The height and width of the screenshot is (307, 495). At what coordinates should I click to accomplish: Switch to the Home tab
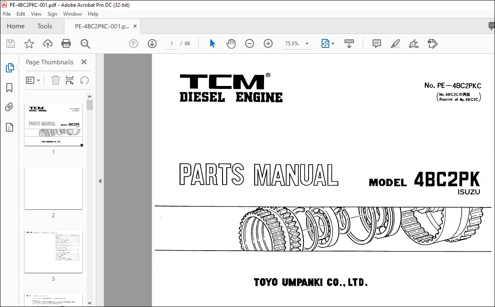coord(16,26)
